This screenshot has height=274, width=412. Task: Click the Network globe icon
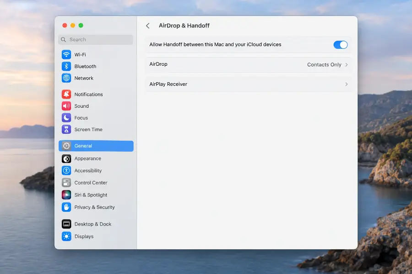(x=66, y=78)
